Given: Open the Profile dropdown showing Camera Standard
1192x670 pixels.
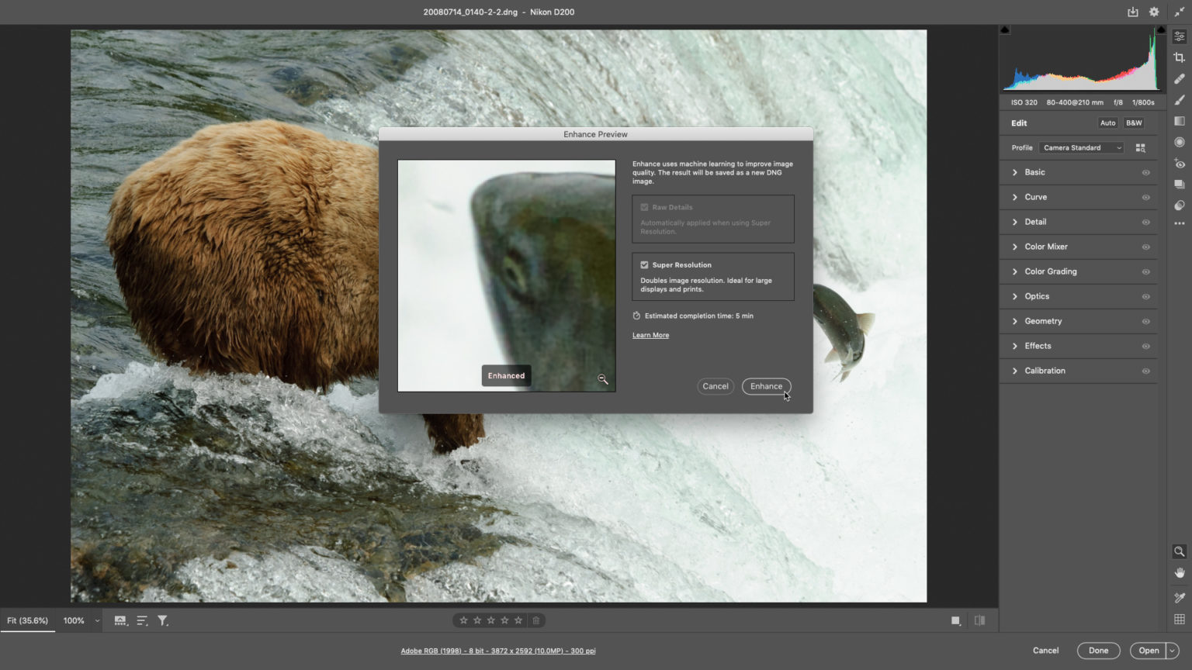Looking at the screenshot, I should click(1081, 147).
